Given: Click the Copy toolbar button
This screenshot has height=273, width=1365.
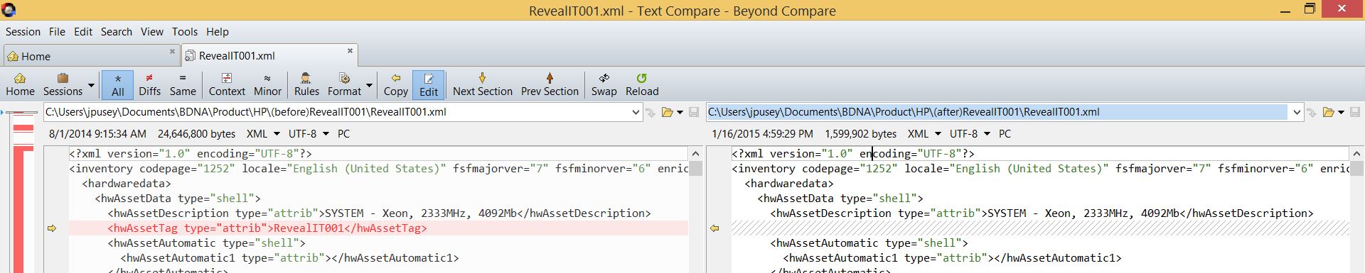Looking at the screenshot, I should [396, 84].
